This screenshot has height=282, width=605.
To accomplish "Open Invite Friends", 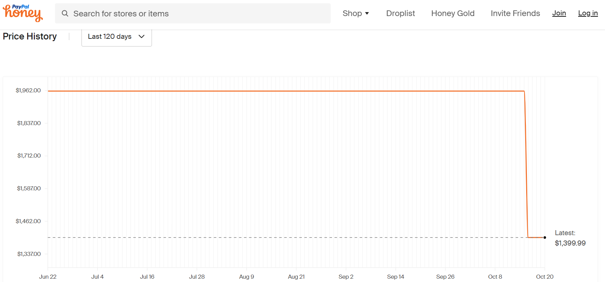I will click(x=515, y=13).
